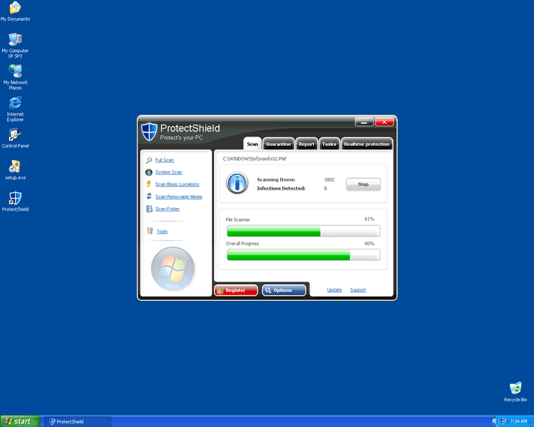
Task: Click the File Scanner progress bar
Action: pyautogui.click(x=303, y=231)
